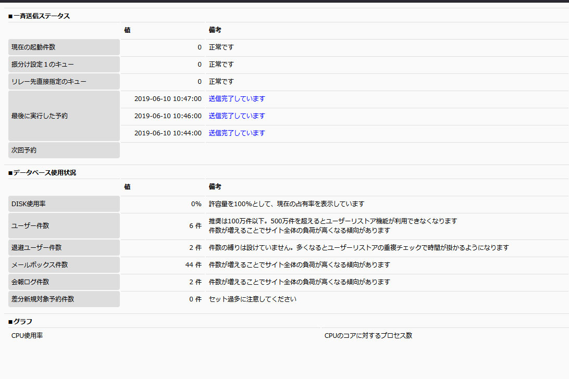
Task: Open the 送信完了しています link for 10:47:00
Action: pos(237,99)
